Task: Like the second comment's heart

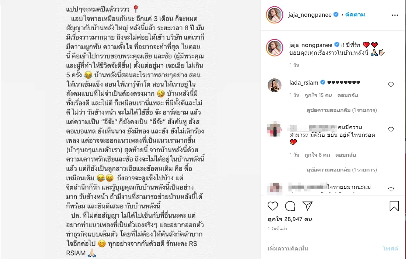Action: tap(391, 129)
